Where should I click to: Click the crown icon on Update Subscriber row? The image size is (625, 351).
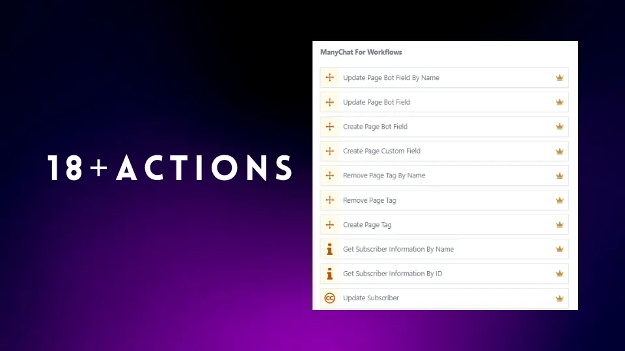pos(560,298)
